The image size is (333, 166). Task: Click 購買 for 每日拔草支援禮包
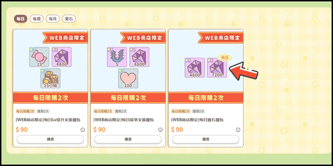(128, 139)
